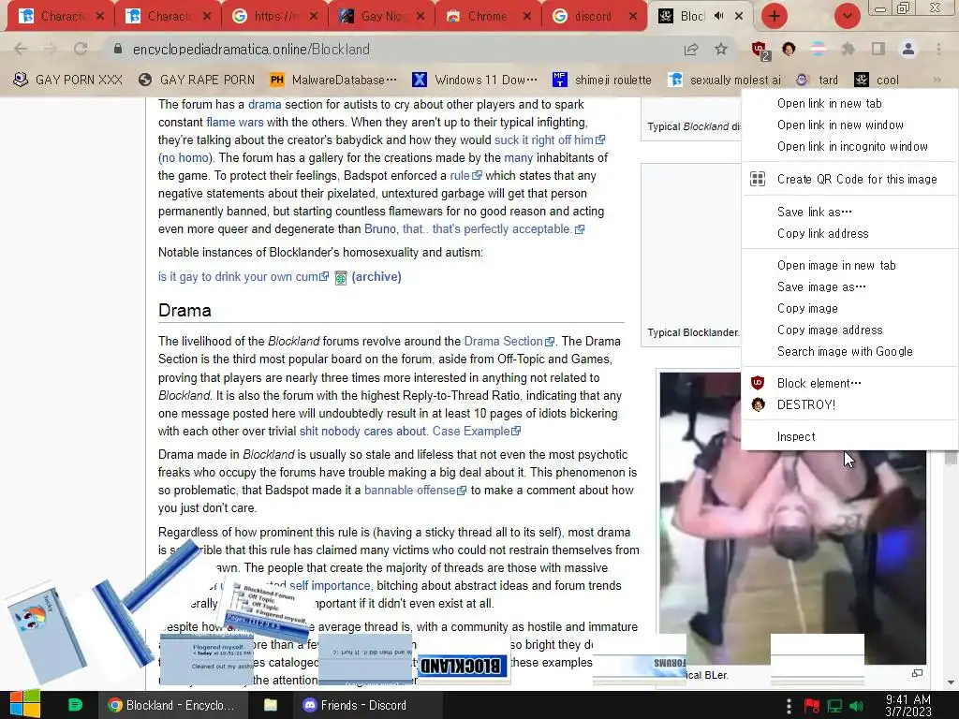Open the red flag tray icon
This screenshot has height=719, width=959.
click(x=812, y=706)
